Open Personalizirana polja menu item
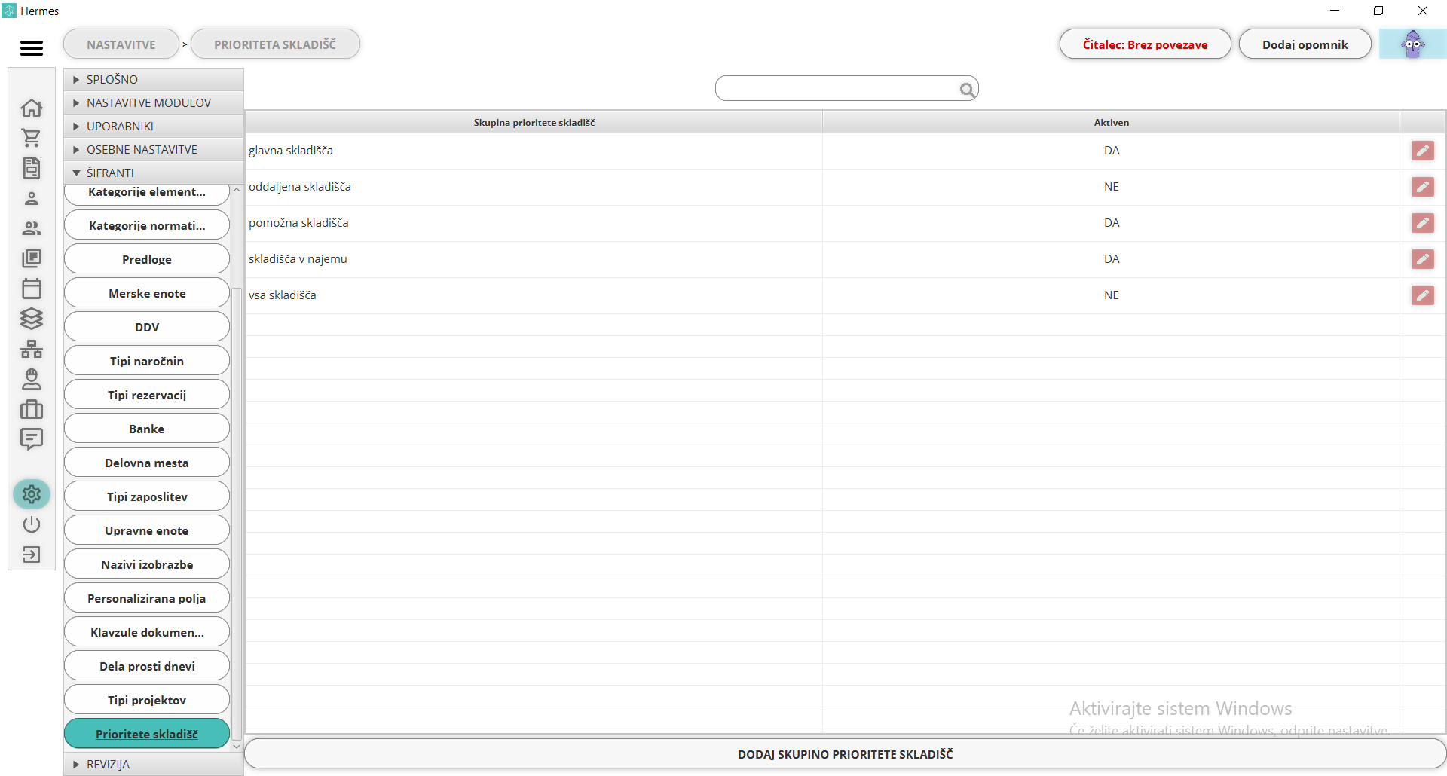 [147, 598]
